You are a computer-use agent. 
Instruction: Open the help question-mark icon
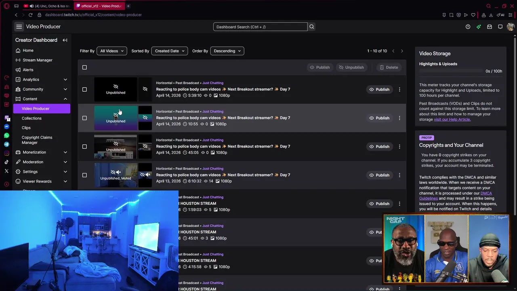click(468, 27)
